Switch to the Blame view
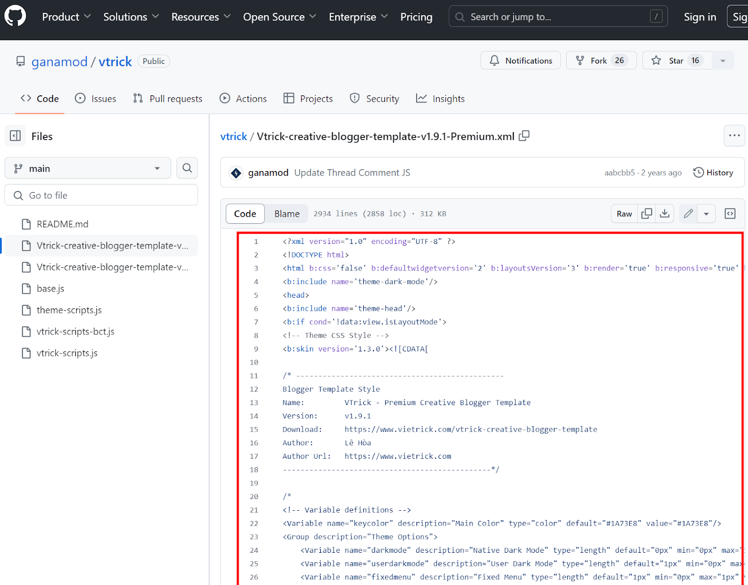This screenshot has height=585, width=748. [x=287, y=214]
